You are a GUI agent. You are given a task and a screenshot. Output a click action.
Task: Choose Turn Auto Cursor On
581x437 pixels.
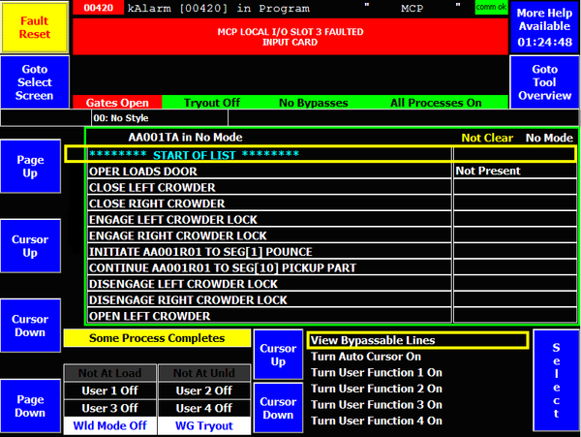click(x=366, y=357)
